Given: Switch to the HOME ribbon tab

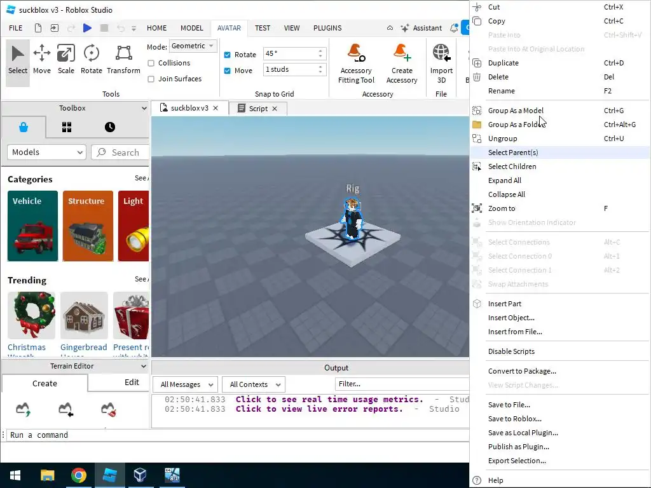Looking at the screenshot, I should [156, 28].
